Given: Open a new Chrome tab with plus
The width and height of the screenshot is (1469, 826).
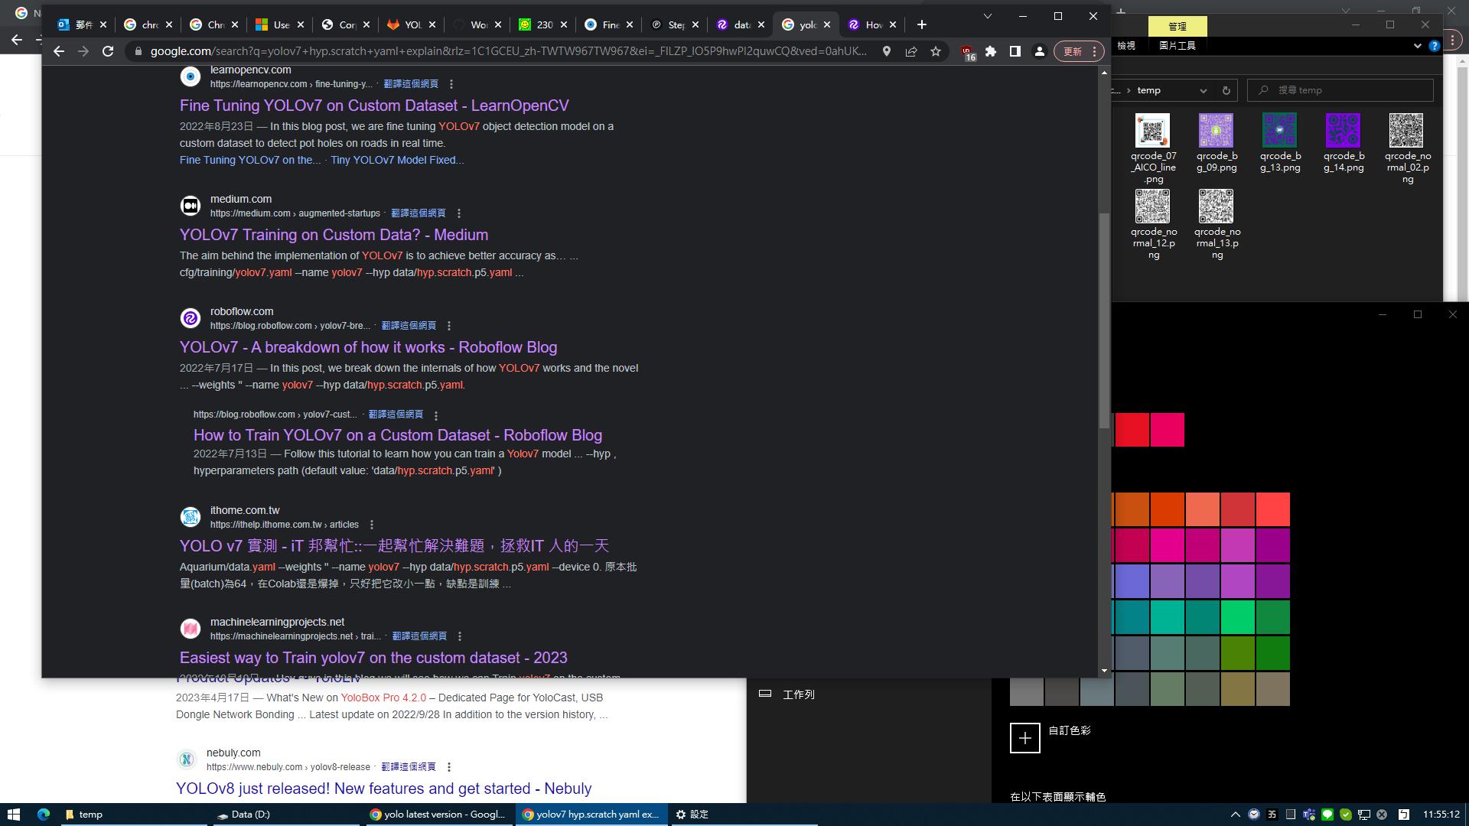Looking at the screenshot, I should tap(922, 24).
